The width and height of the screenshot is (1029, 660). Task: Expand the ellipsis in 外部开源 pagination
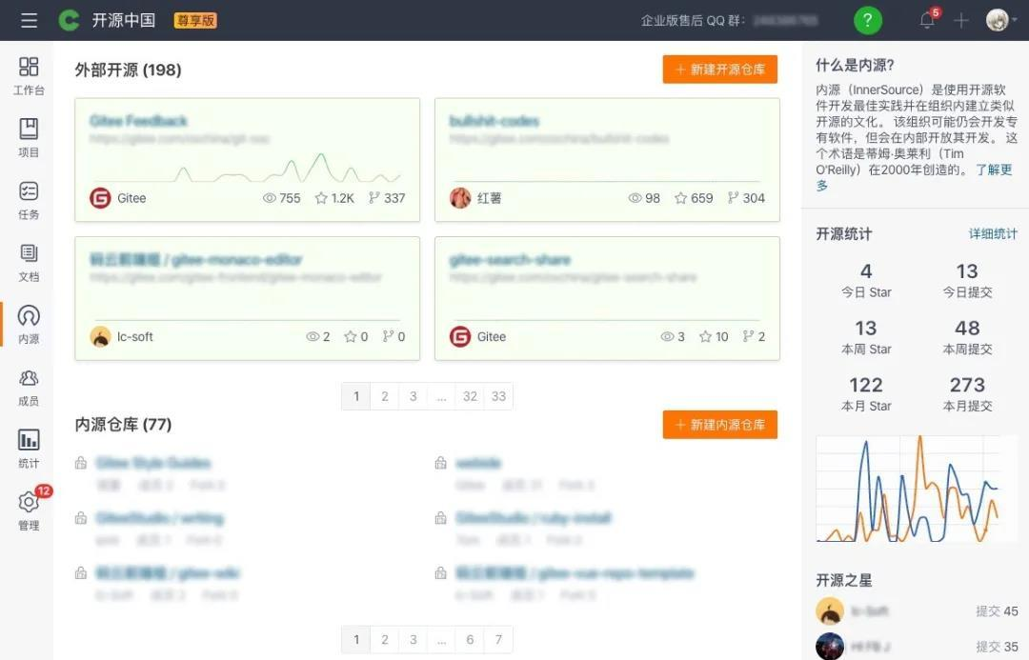point(441,395)
